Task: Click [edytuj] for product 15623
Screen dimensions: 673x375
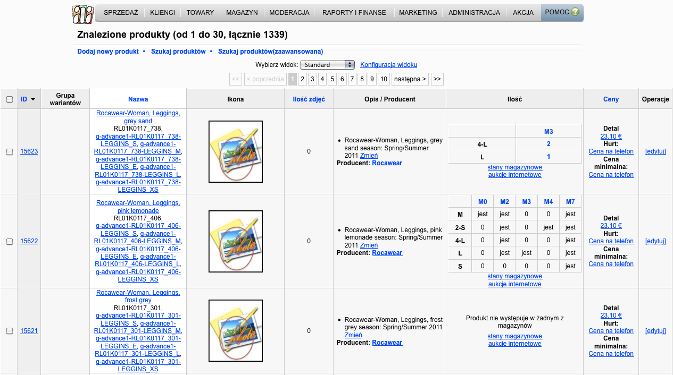Action: point(655,151)
